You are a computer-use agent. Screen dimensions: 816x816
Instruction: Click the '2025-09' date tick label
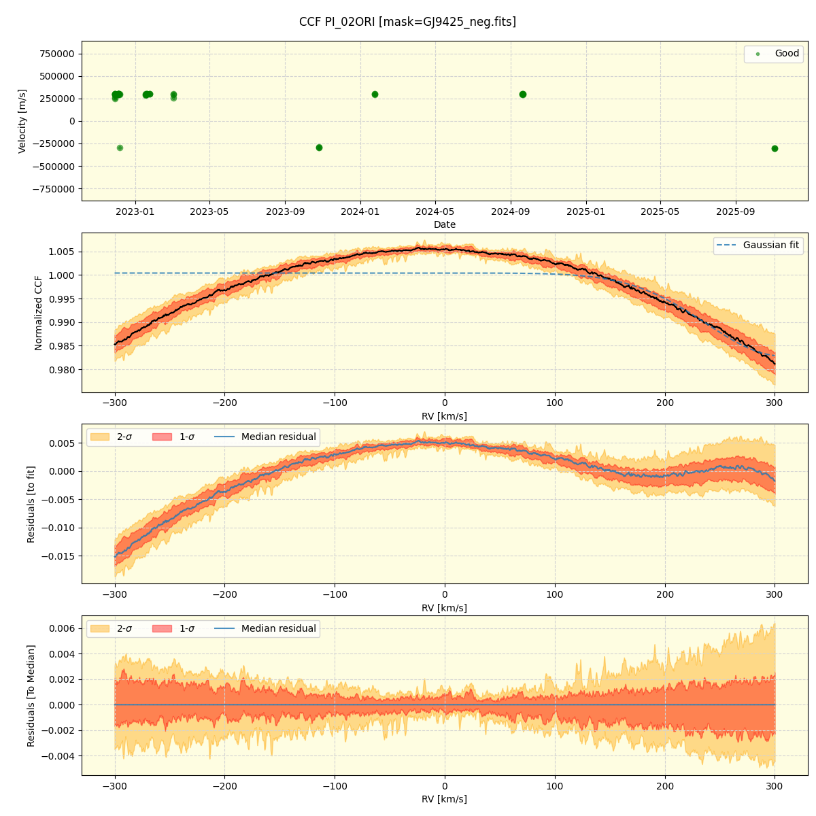tap(736, 212)
